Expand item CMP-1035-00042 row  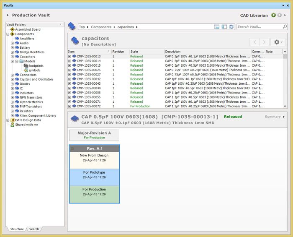(x=69, y=79)
